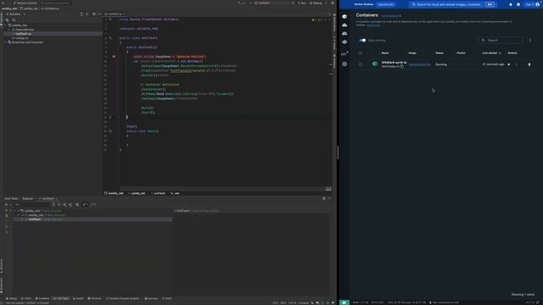
Task: Sort containers by Status column
Action: pos(439,53)
